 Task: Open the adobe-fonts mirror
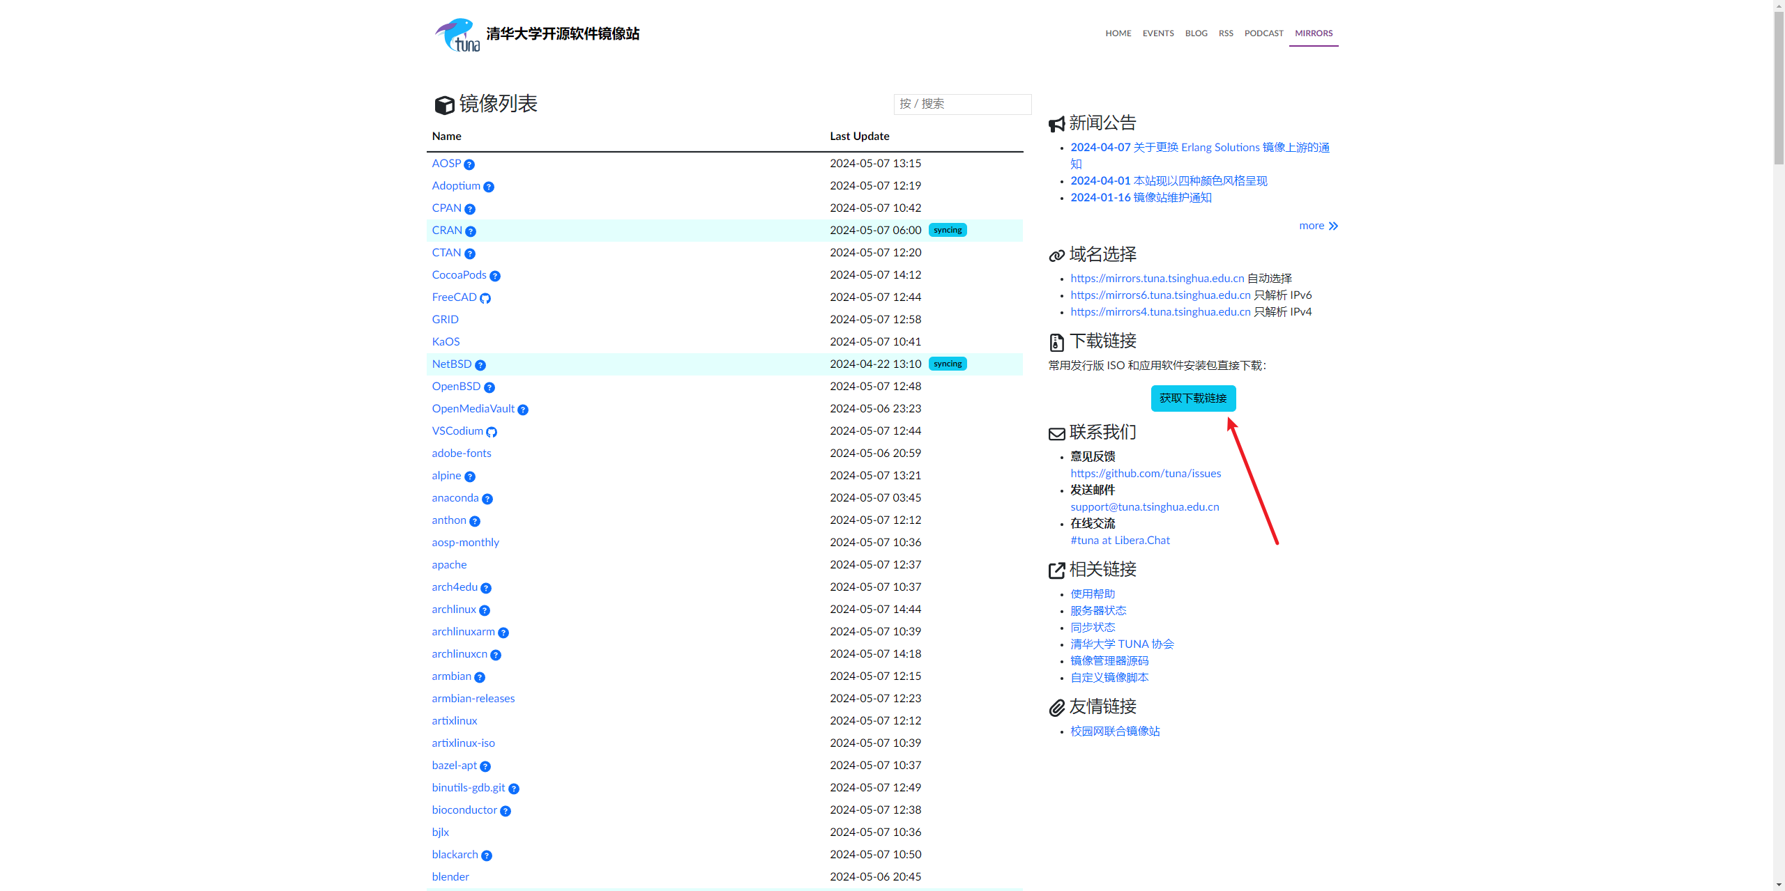pyautogui.click(x=461, y=453)
